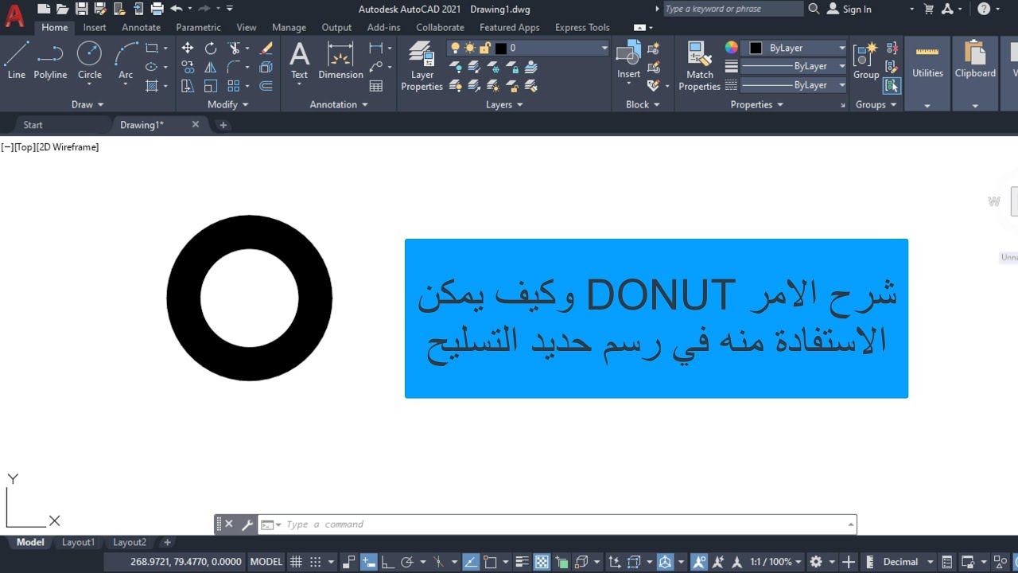Expand the Annotation panel
This screenshot has height=573, width=1018.
tap(339, 104)
